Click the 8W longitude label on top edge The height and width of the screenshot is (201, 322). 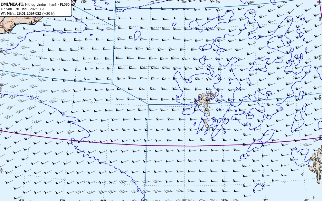184,2
